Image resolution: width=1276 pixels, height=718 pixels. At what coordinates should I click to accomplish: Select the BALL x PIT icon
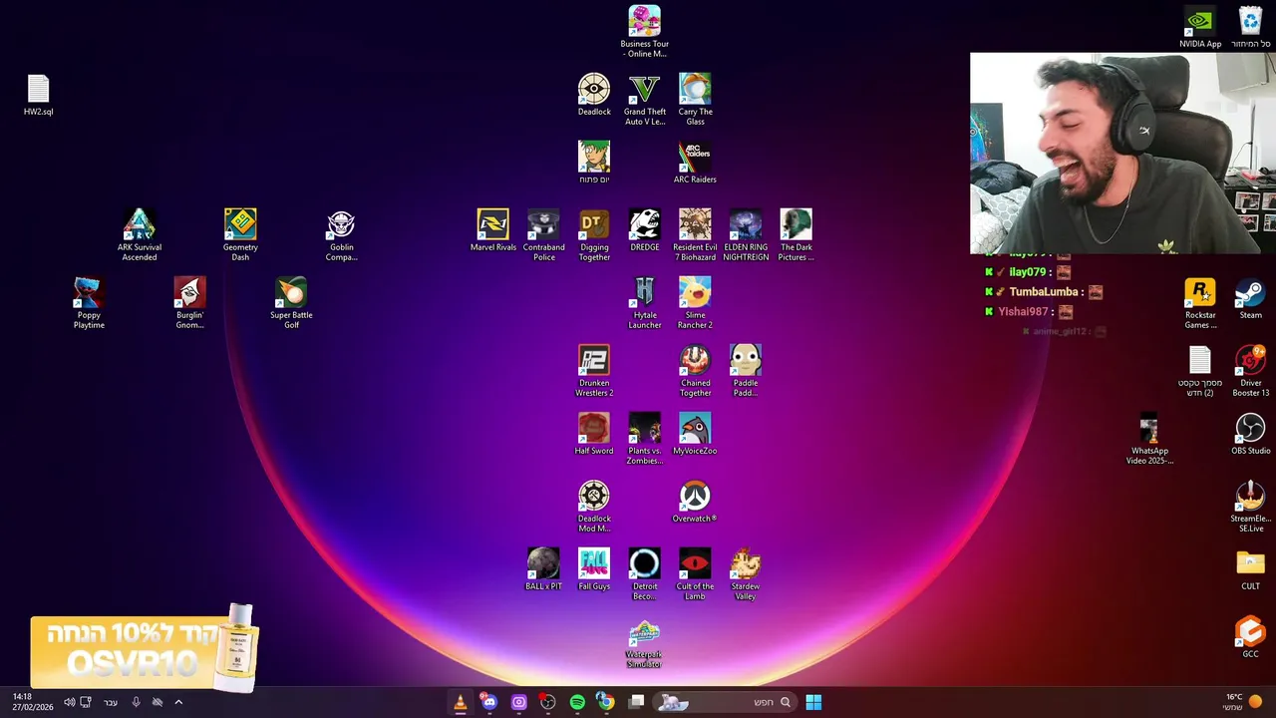543,569
